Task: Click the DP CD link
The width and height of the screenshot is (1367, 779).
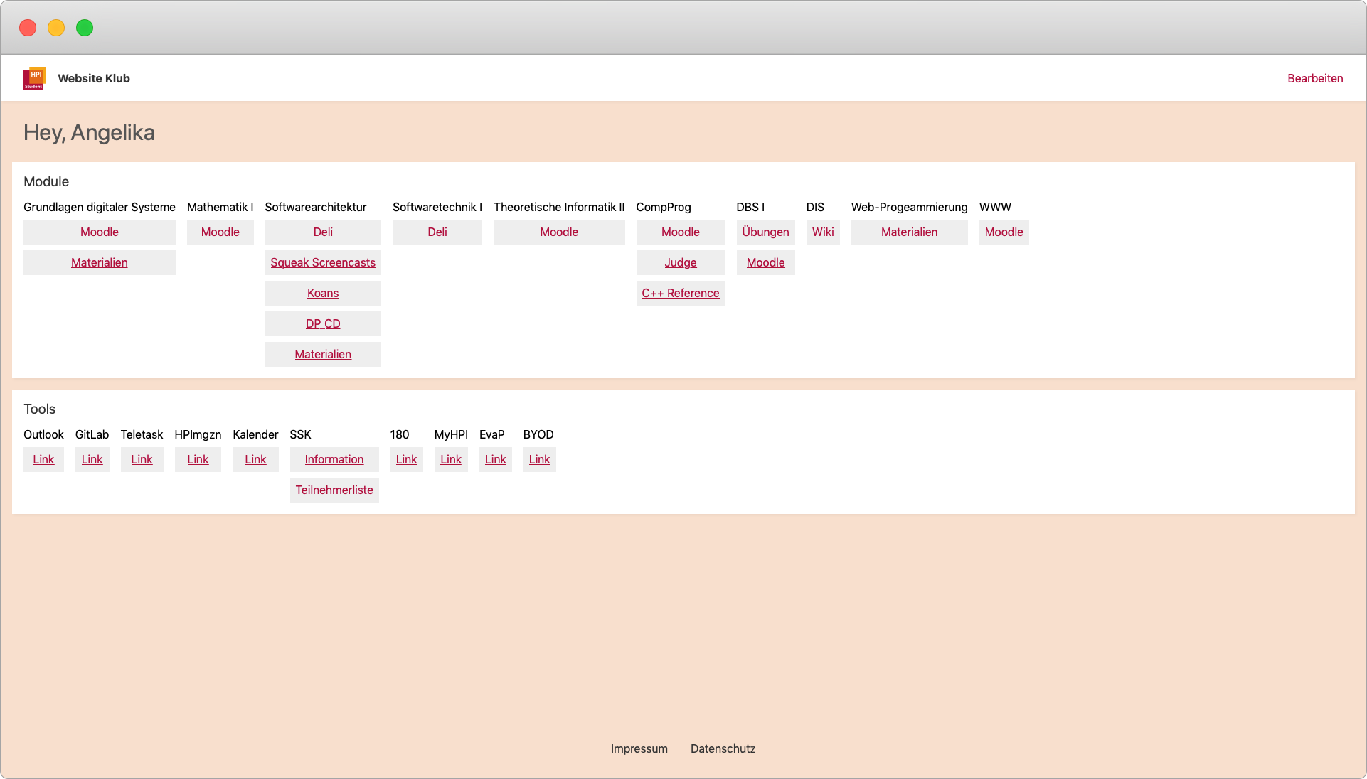Action: tap(323, 323)
